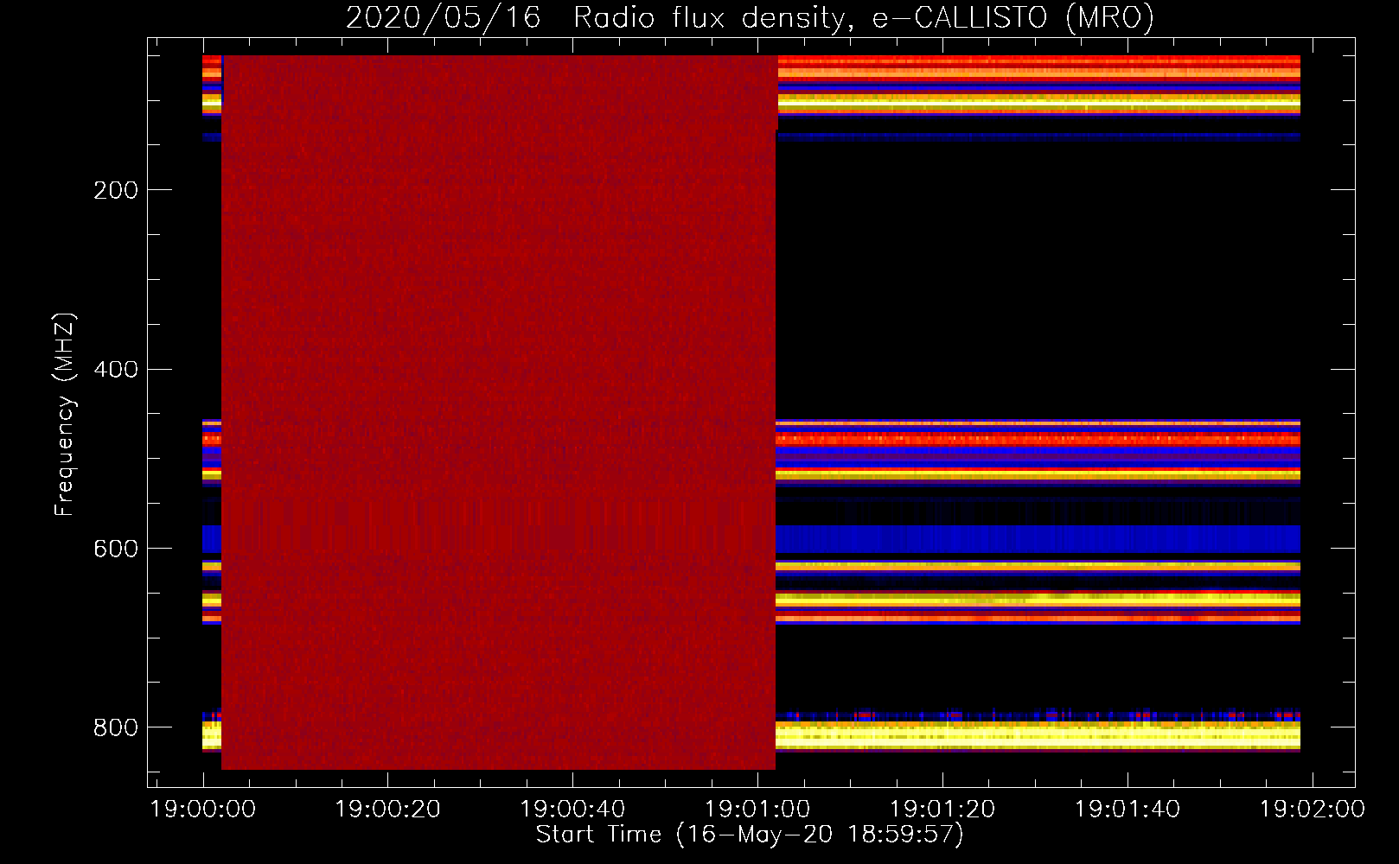This screenshot has width=1399, height=864.
Task: Click the '400' frequency tick label
Action: tap(116, 370)
